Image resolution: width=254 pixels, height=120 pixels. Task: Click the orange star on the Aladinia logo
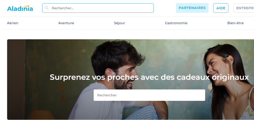coord(28,6)
